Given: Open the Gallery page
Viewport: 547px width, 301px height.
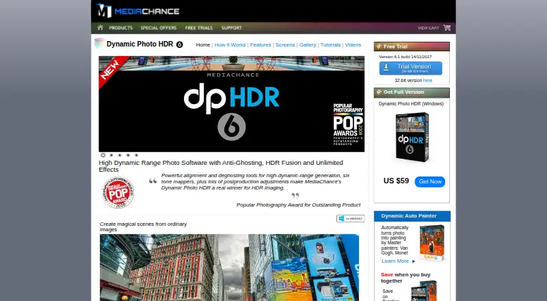Looking at the screenshot, I should 308,44.
